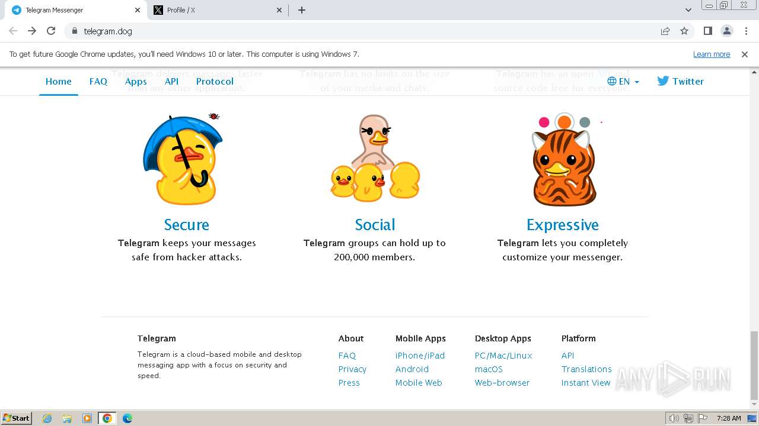Open the Apps navigation item
This screenshot has height=426, width=759.
pyautogui.click(x=136, y=82)
